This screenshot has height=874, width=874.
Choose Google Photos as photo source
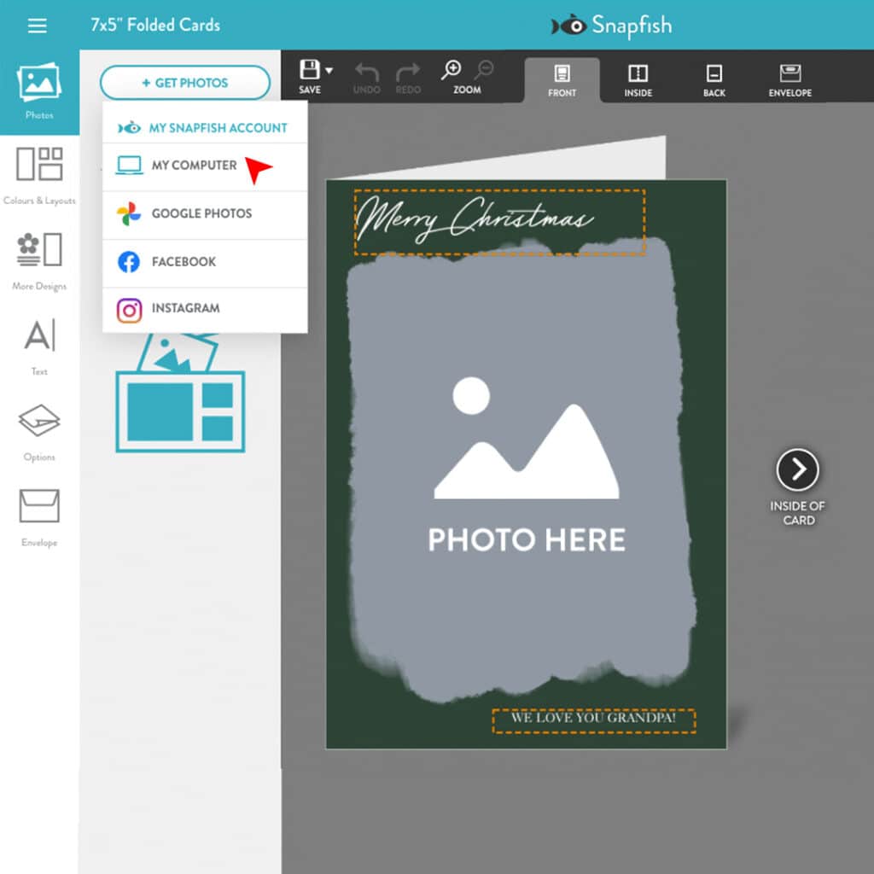203,213
